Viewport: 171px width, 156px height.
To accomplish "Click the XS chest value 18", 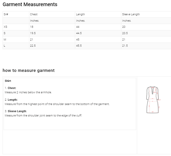I will click(32, 27).
